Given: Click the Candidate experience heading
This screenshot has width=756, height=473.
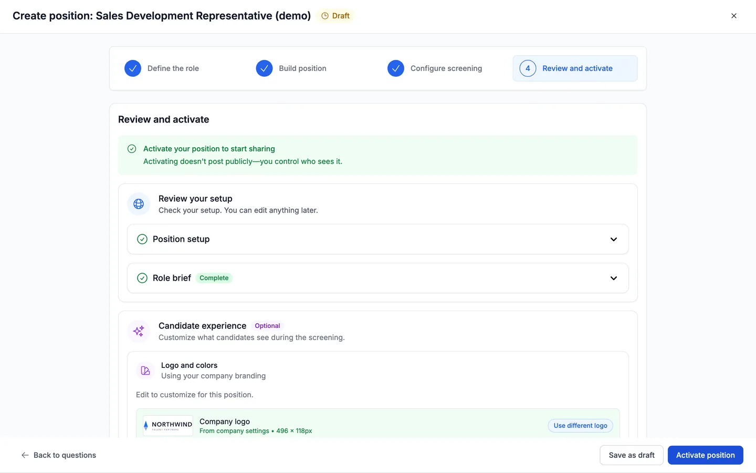Looking at the screenshot, I should coord(202,326).
